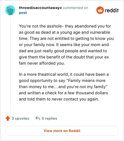
Task: Click the "commented on" gray text
Action: pos(76,8)
